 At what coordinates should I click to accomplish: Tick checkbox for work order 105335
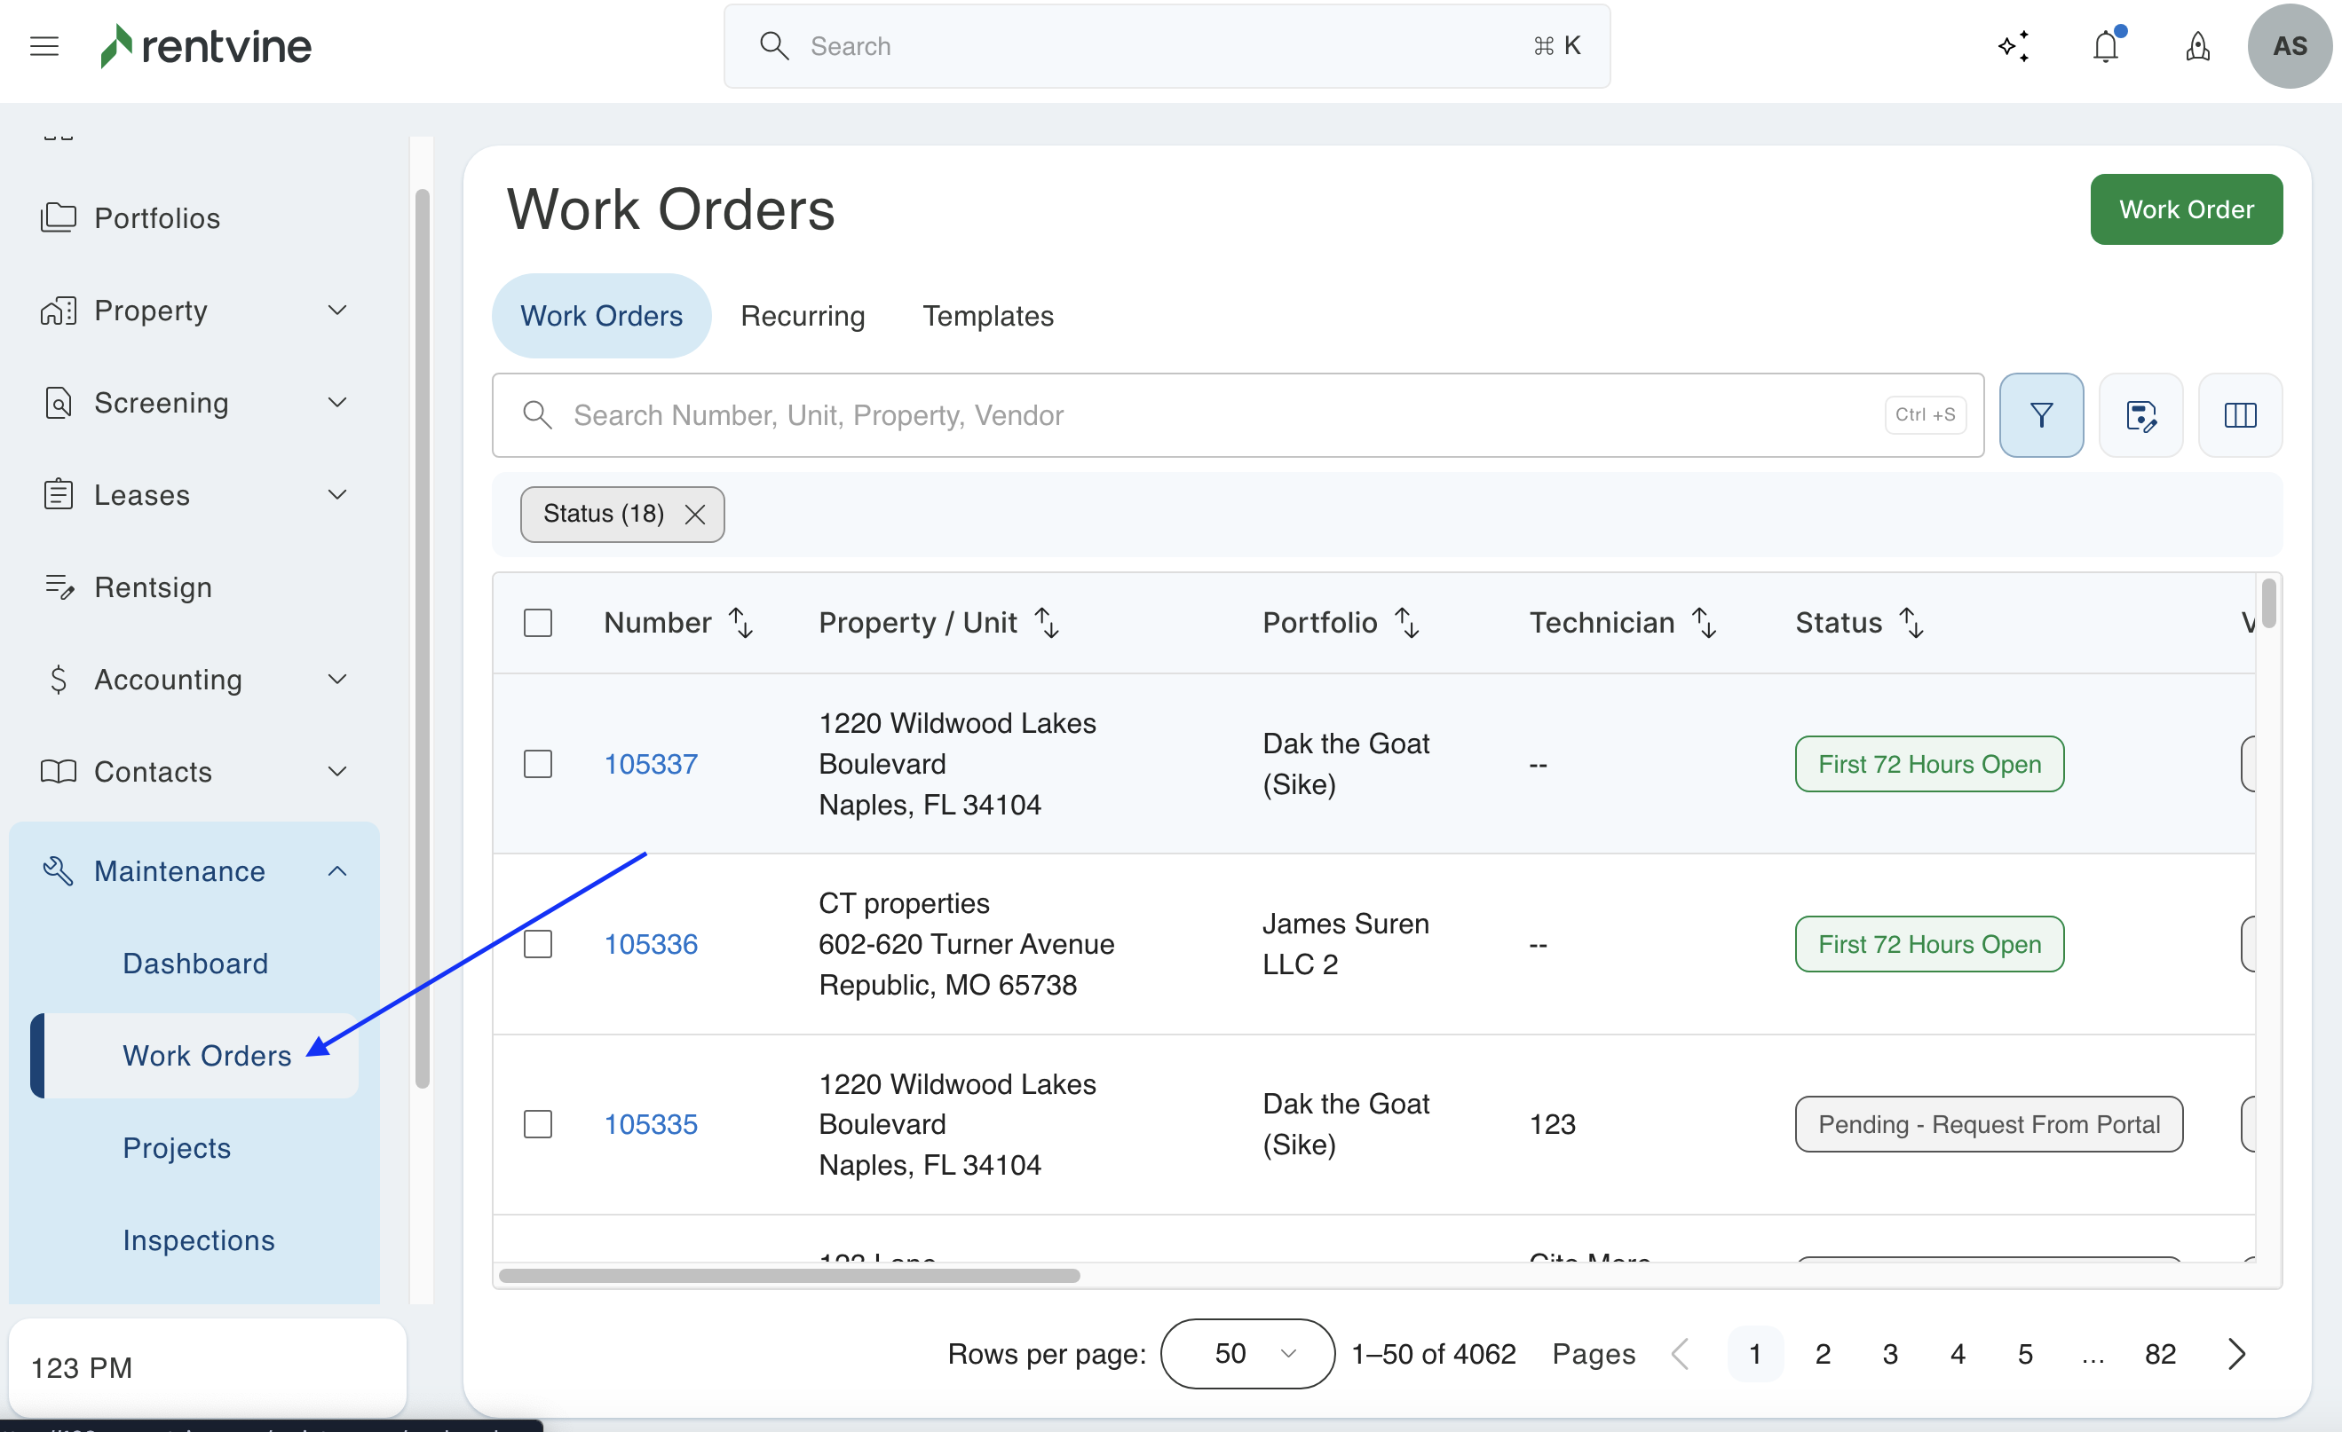click(x=538, y=1124)
